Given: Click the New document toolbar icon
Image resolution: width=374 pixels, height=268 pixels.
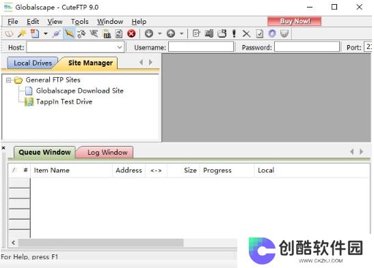Looking at the screenshot, I should 35,33.
